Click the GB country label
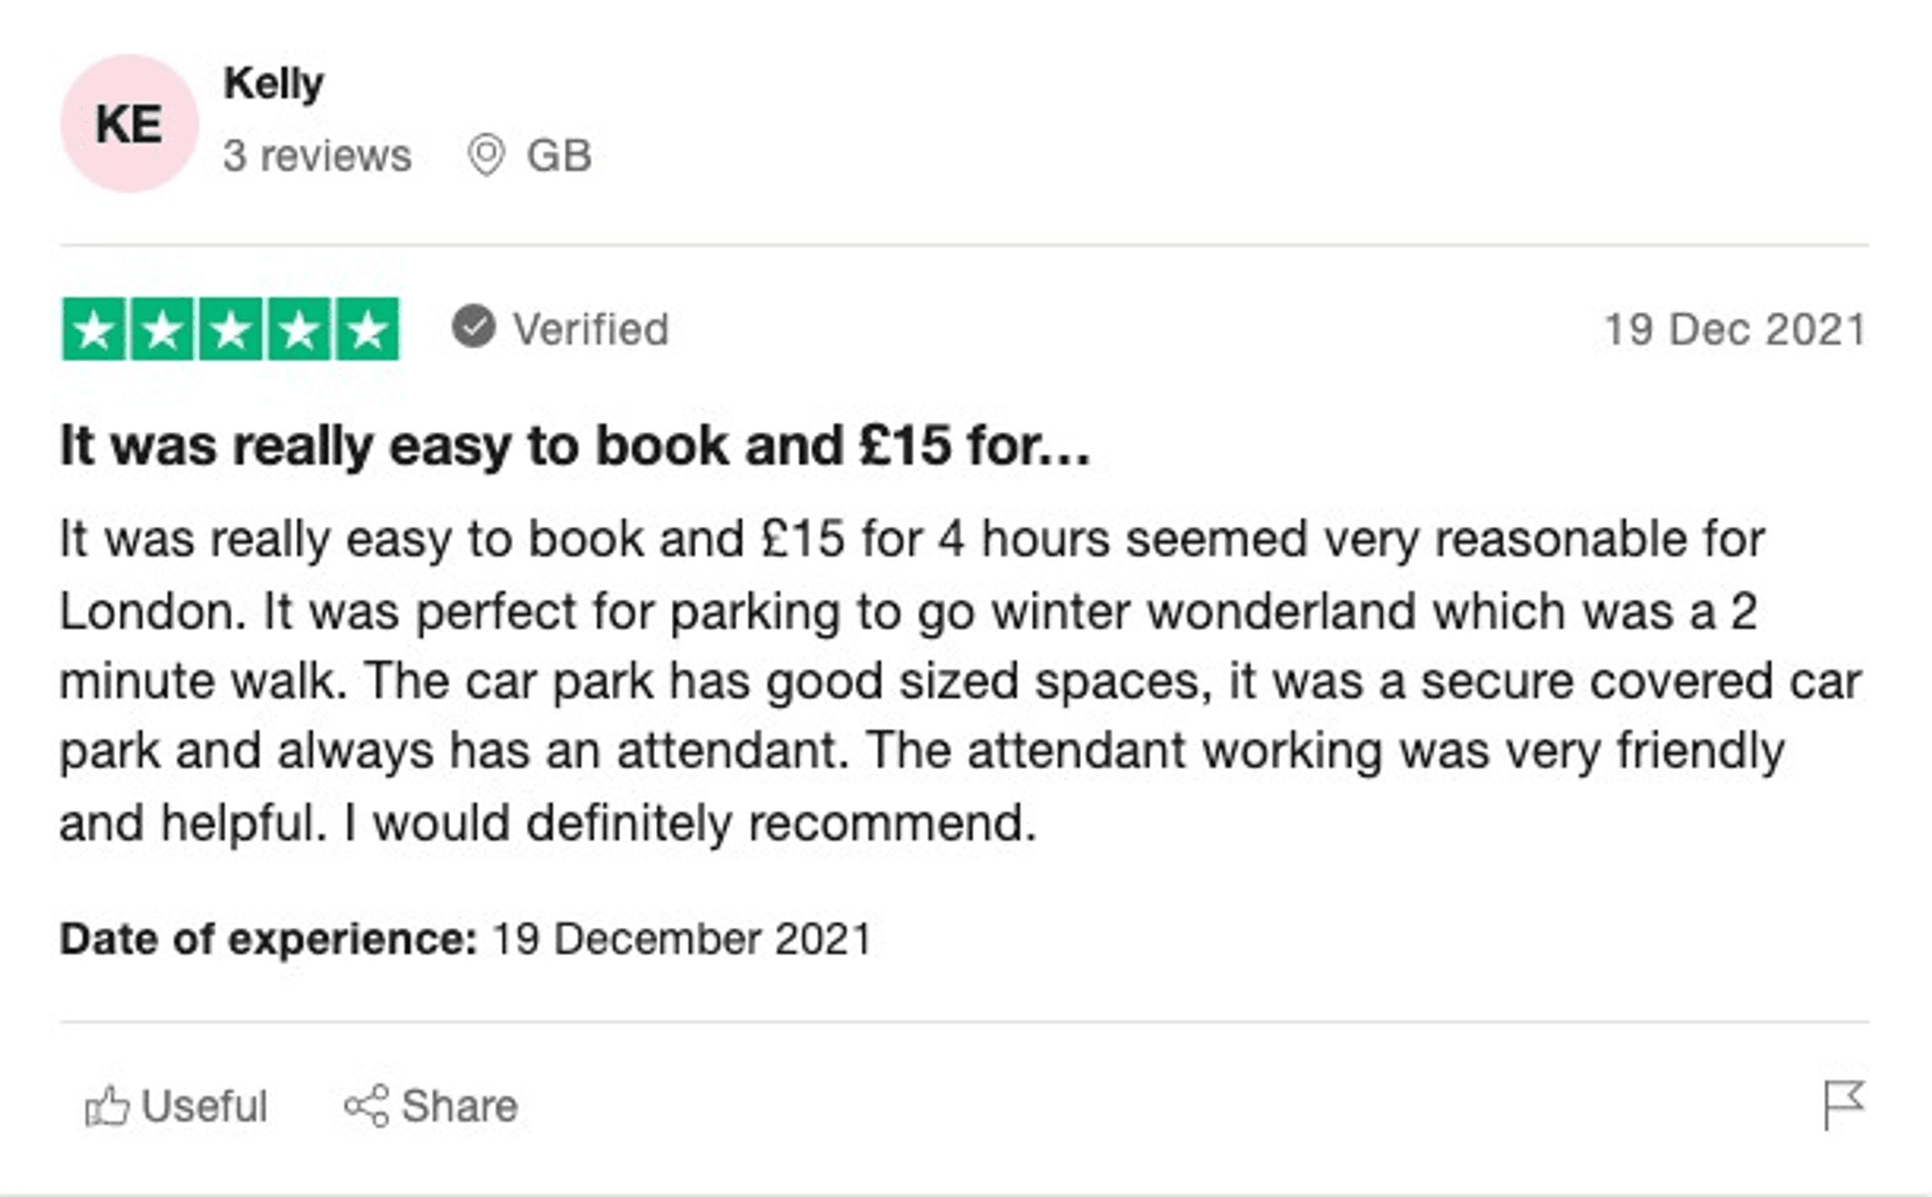Screen dimensions: 1932x1197 pos(559,157)
